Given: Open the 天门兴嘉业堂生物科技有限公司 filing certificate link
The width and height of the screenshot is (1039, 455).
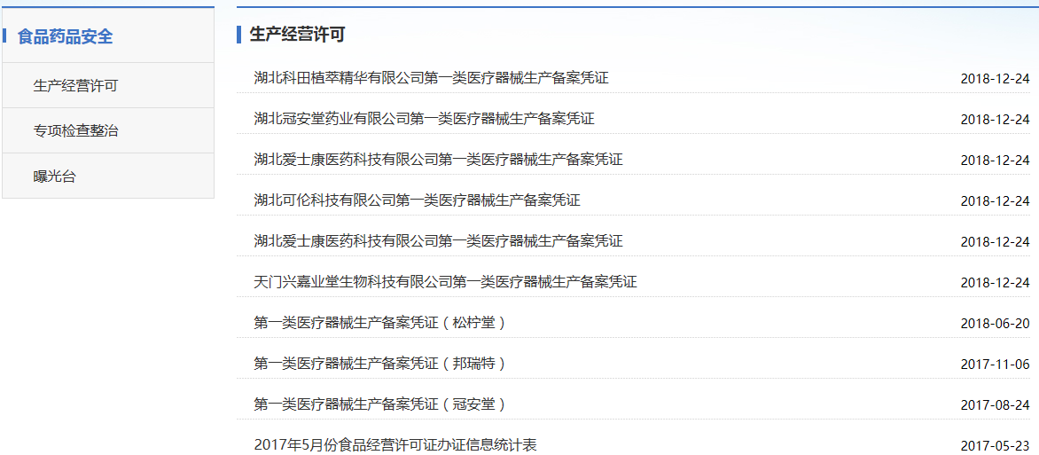Looking at the screenshot, I should point(445,282).
